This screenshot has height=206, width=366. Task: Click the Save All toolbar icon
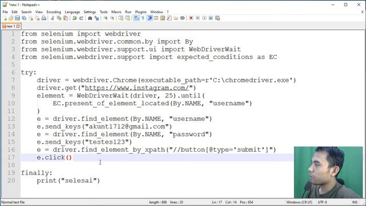point(24,18)
